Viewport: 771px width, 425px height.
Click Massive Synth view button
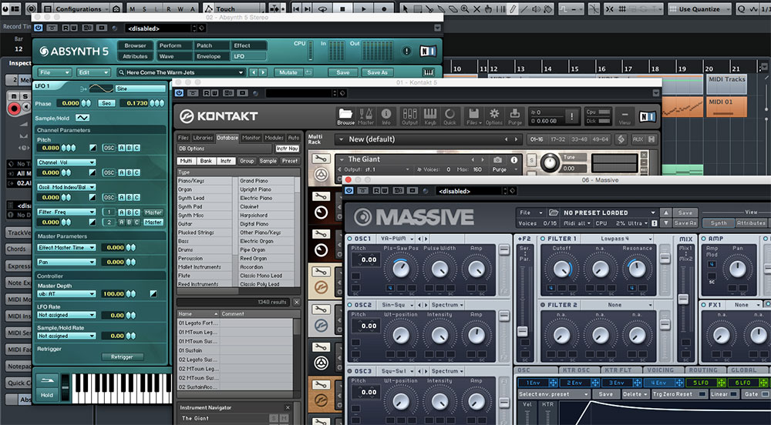click(x=719, y=223)
